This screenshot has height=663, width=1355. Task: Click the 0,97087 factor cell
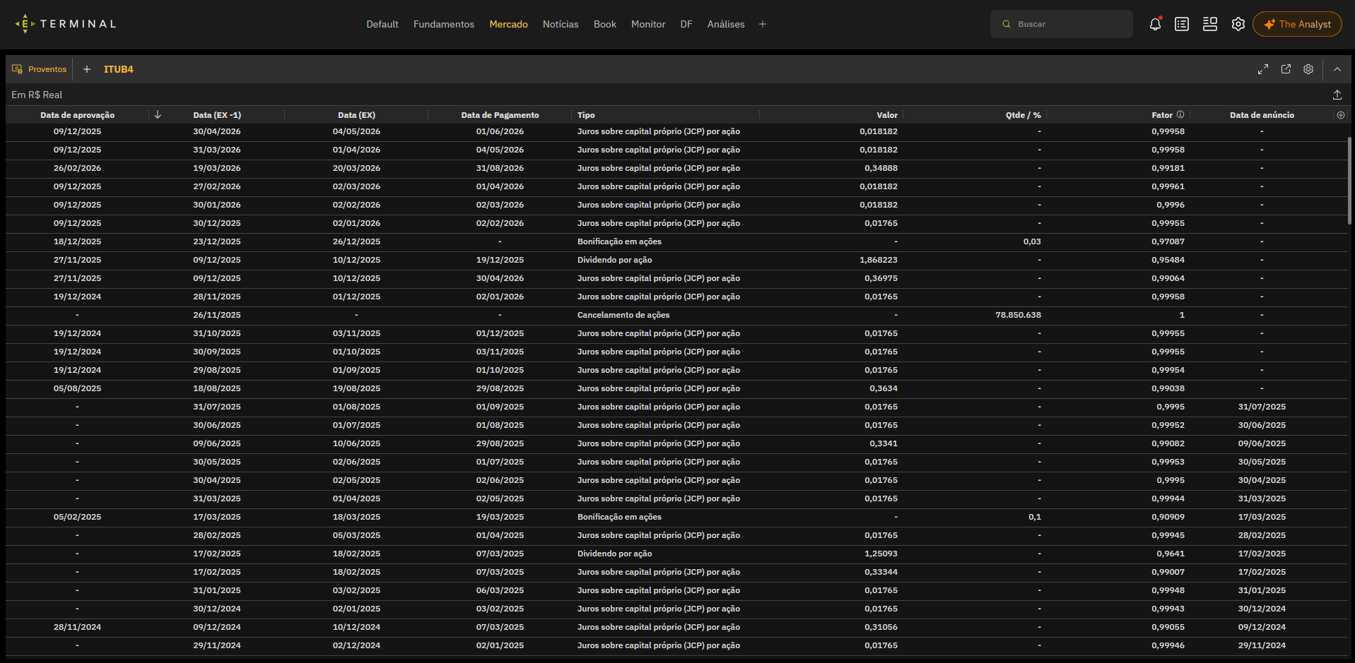pos(1168,241)
